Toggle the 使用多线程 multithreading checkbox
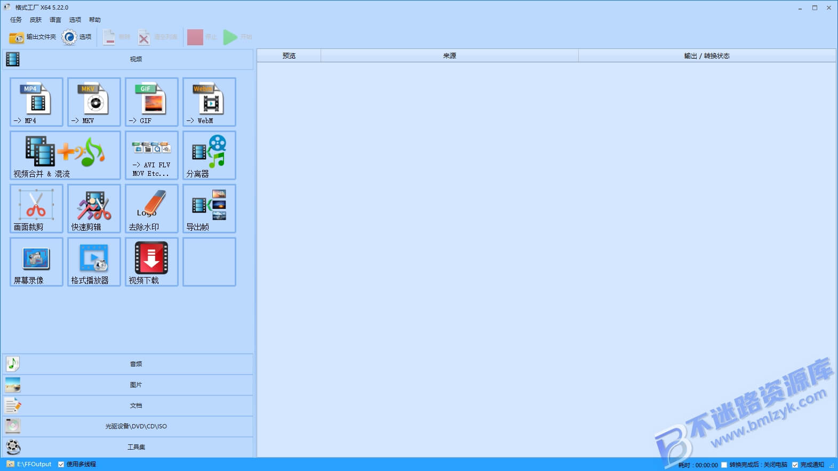 pos(61,464)
